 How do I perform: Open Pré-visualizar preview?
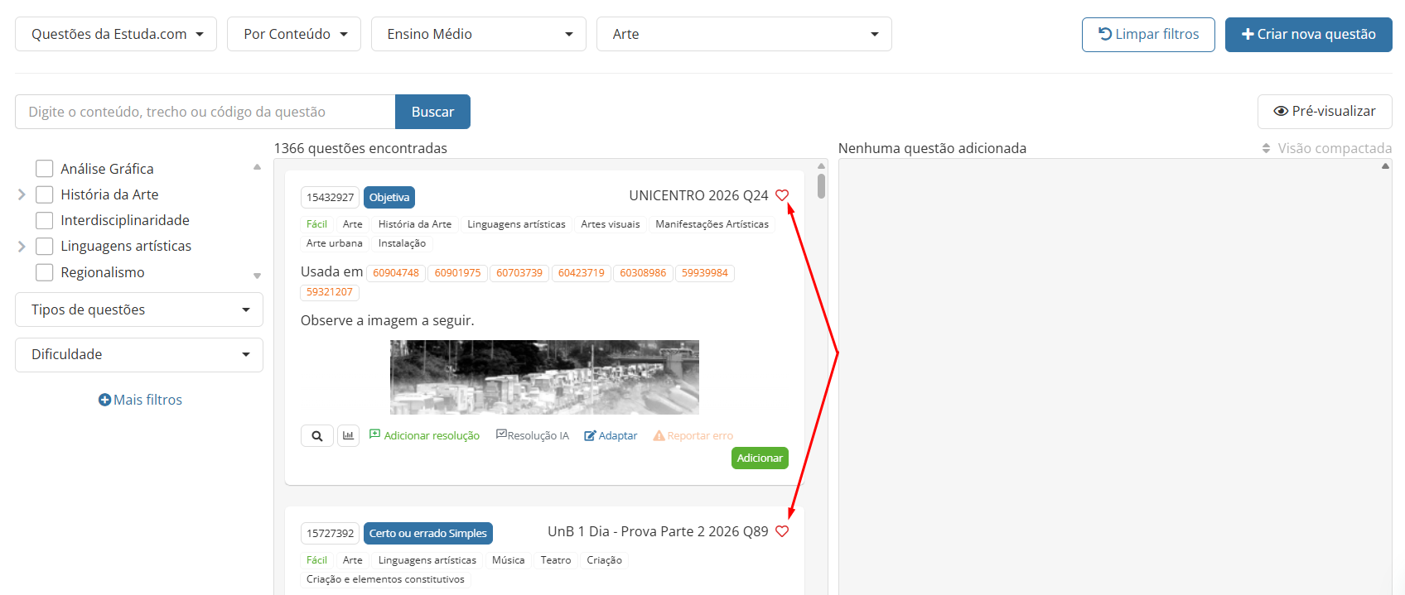[x=1325, y=111]
